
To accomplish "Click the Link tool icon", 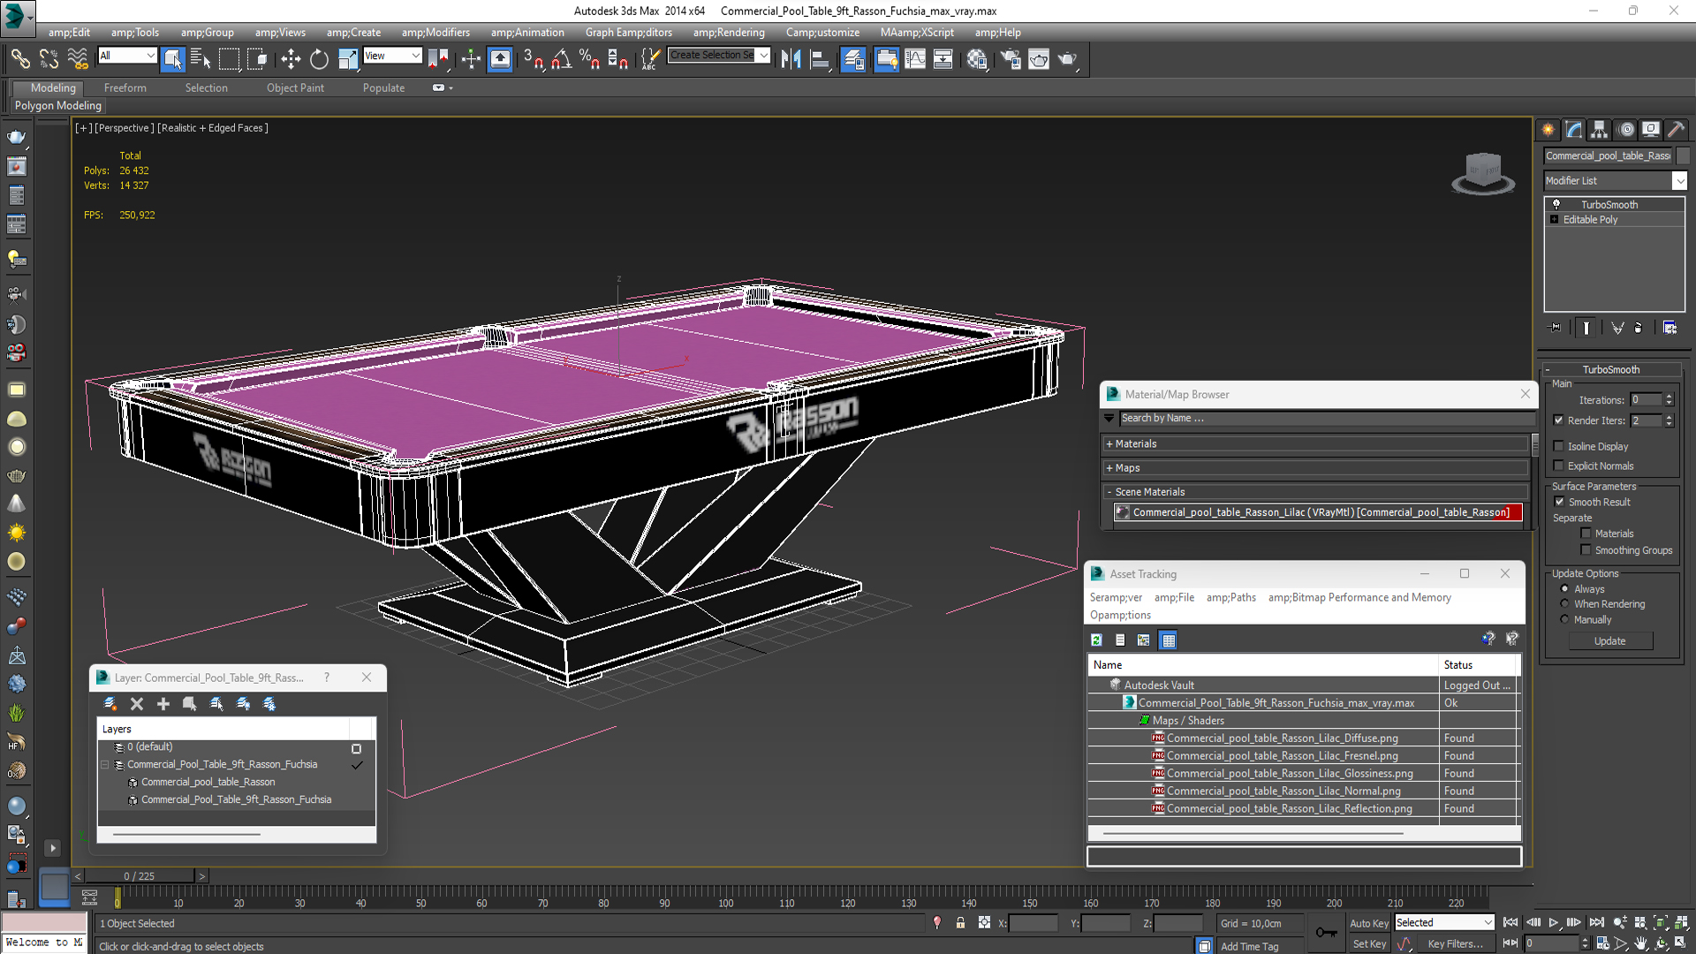I will 19,59.
